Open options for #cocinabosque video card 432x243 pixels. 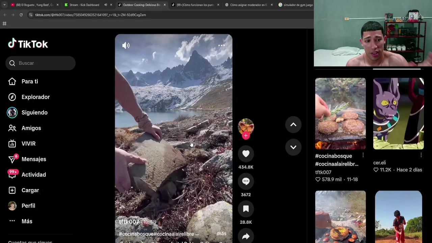(363, 155)
